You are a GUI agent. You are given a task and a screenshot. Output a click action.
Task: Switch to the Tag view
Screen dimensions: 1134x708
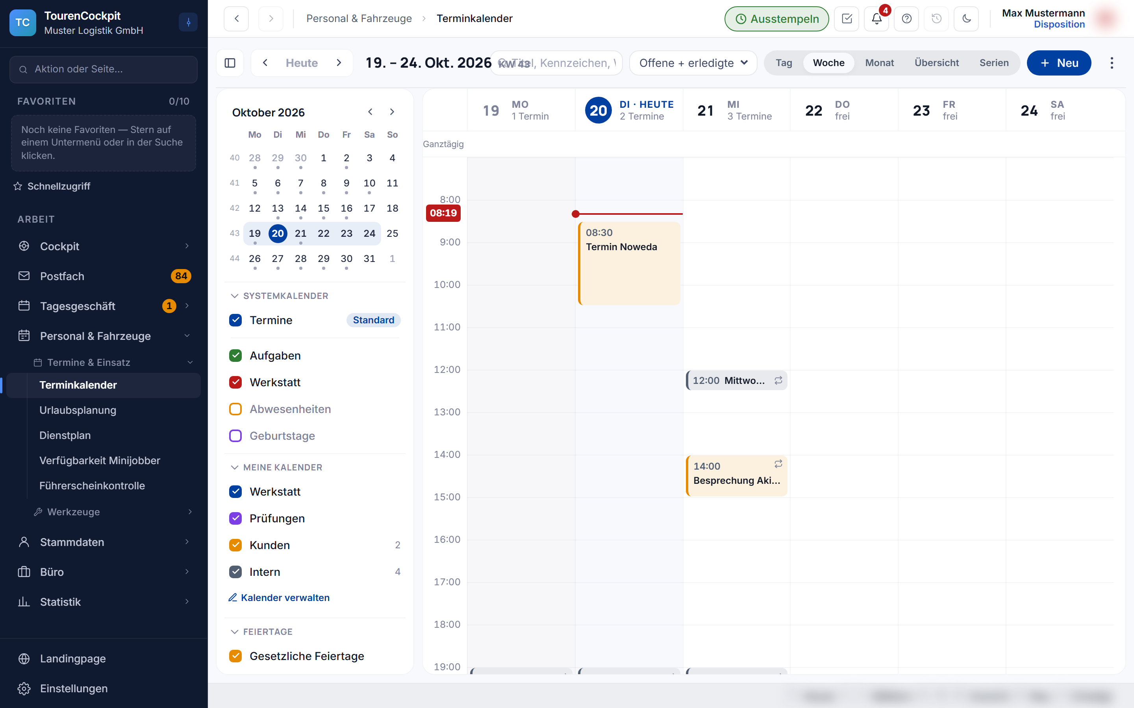(x=784, y=63)
